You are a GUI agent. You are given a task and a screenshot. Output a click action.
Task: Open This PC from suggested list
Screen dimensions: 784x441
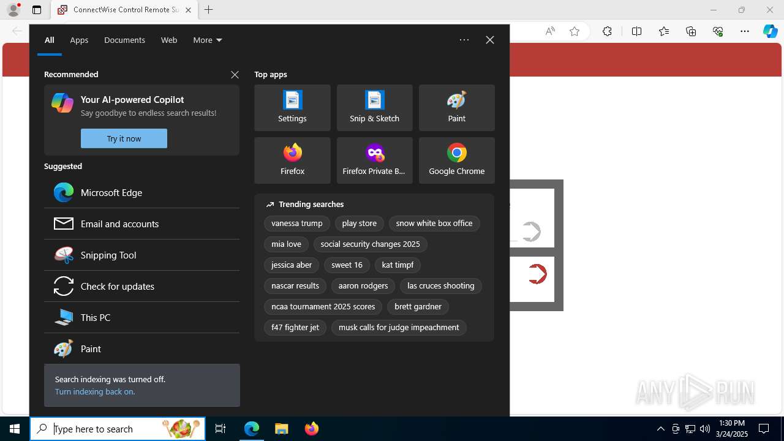tap(141, 317)
